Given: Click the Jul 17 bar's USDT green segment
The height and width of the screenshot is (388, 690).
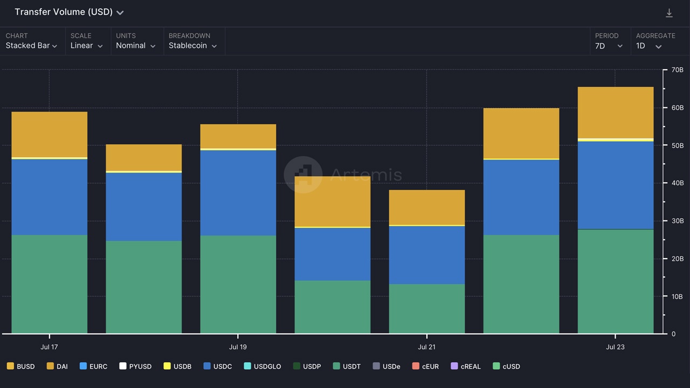Looking at the screenshot, I should tap(49, 284).
